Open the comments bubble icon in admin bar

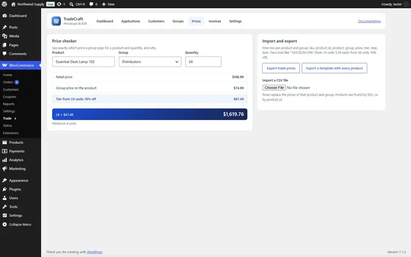(x=91, y=4)
